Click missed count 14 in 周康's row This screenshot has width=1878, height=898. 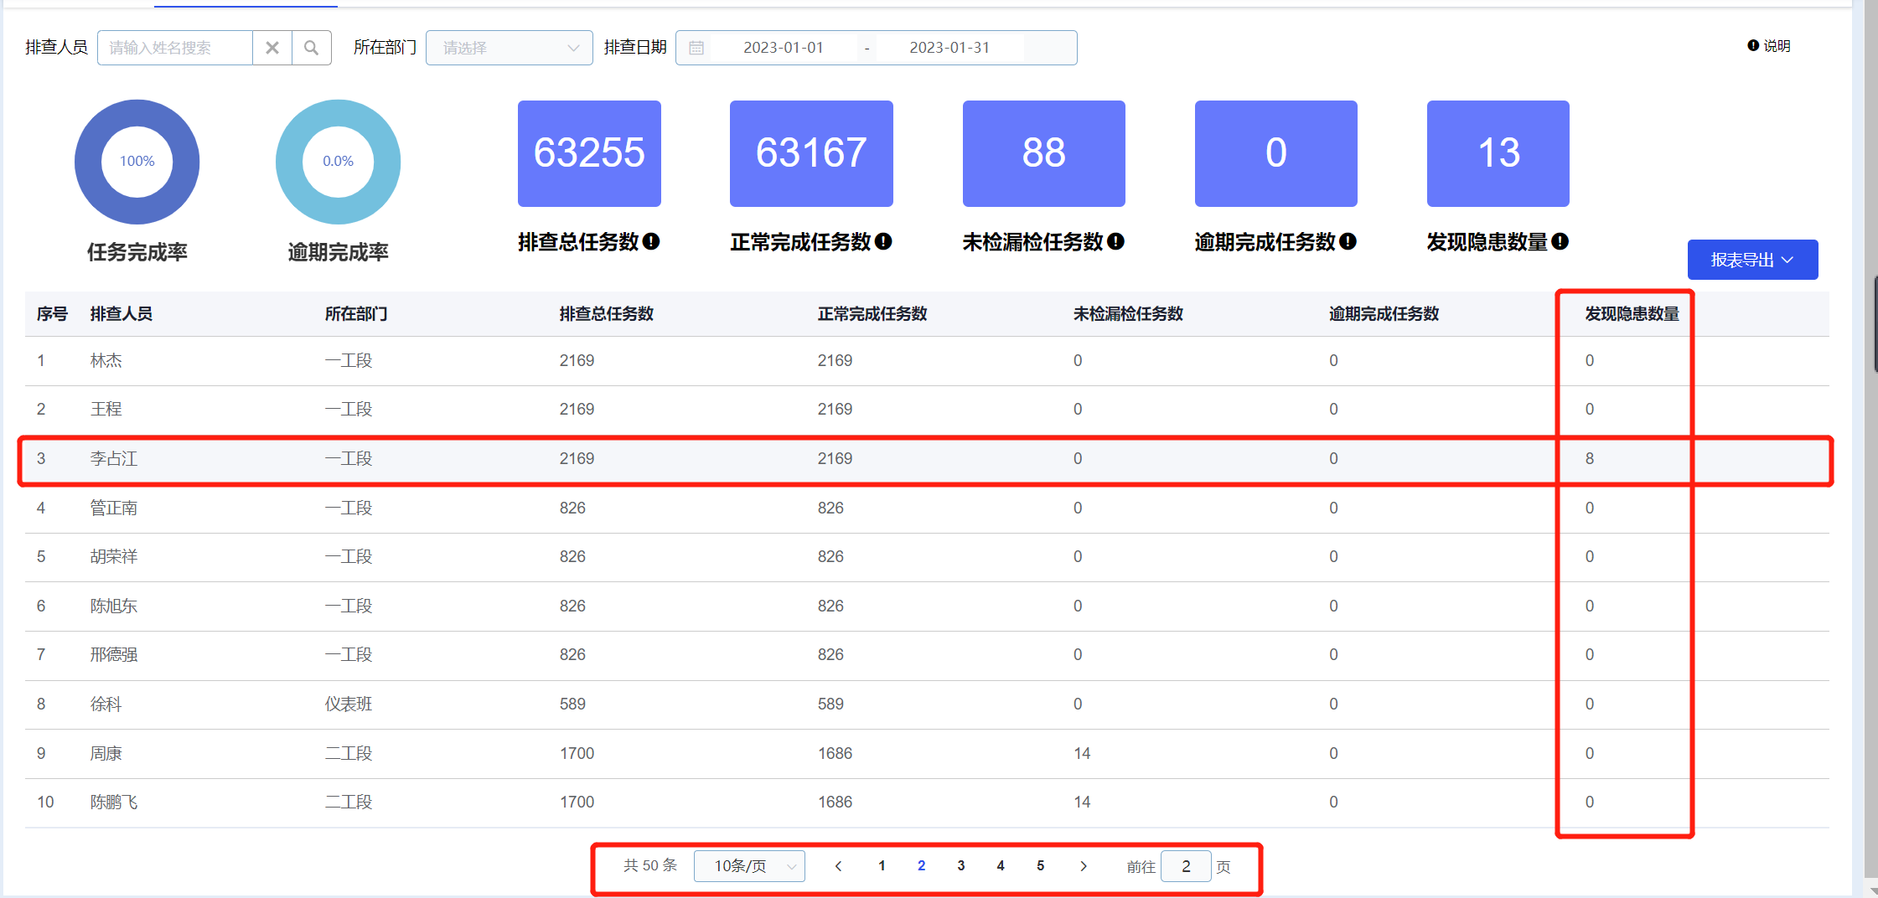[1082, 754]
